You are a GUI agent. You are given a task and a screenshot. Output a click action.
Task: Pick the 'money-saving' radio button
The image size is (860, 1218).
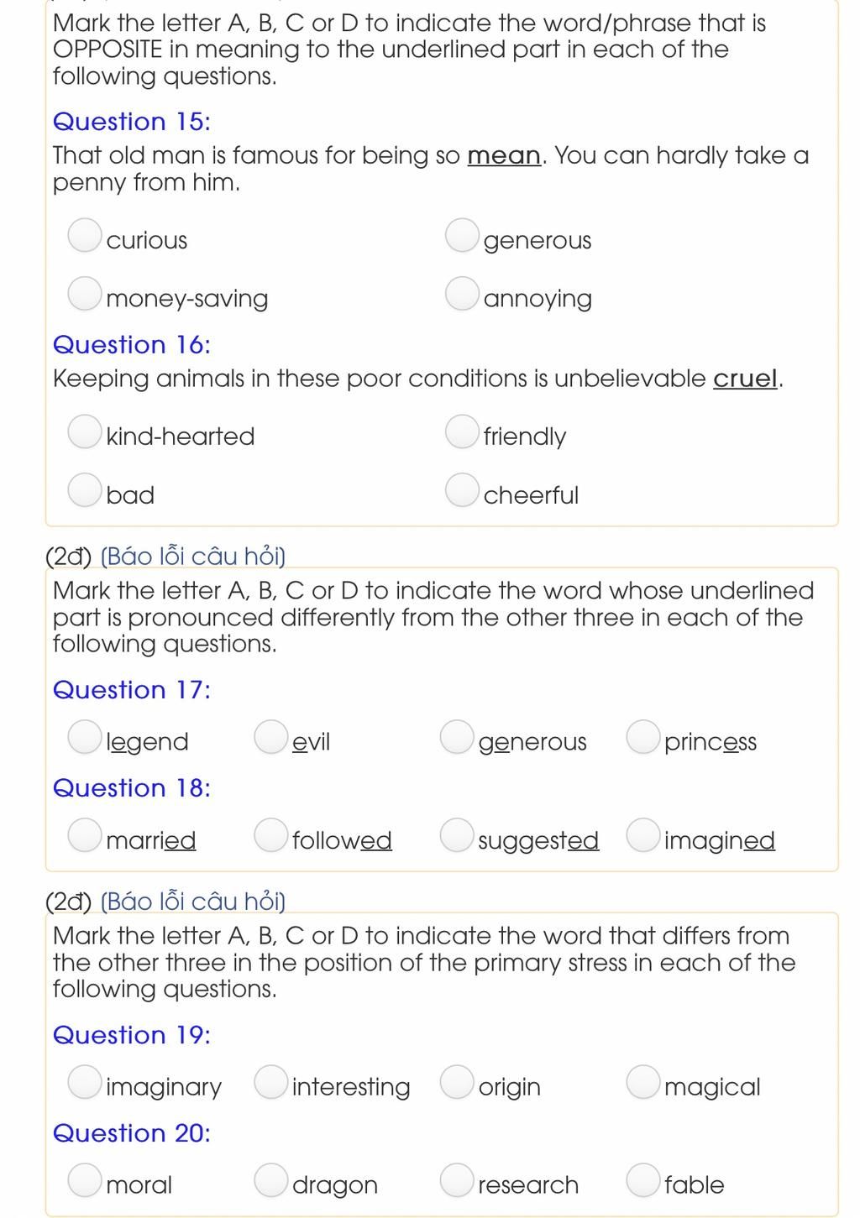pos(85,294)
